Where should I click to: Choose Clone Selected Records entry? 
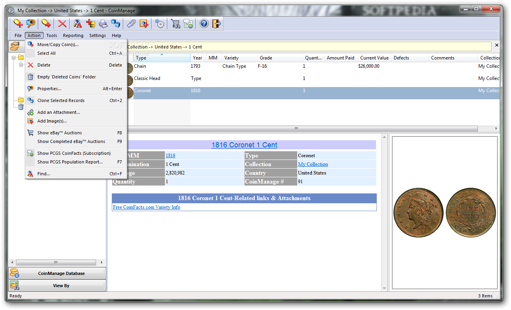pos(76,100)
